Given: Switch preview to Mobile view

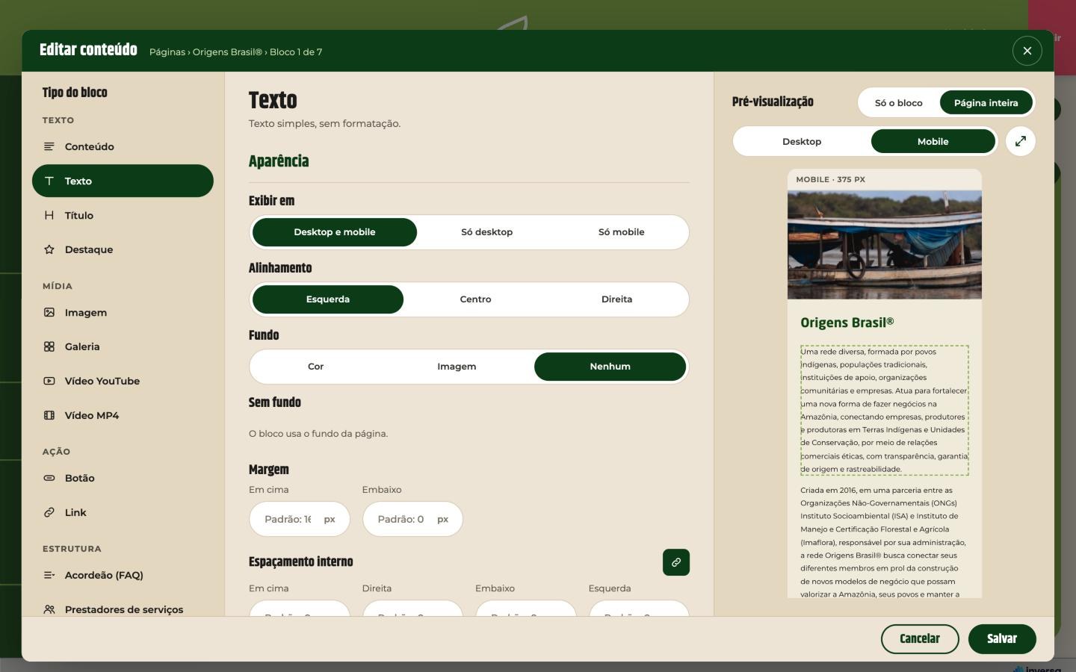Looking at the screenshot, I should coord(933,141).
